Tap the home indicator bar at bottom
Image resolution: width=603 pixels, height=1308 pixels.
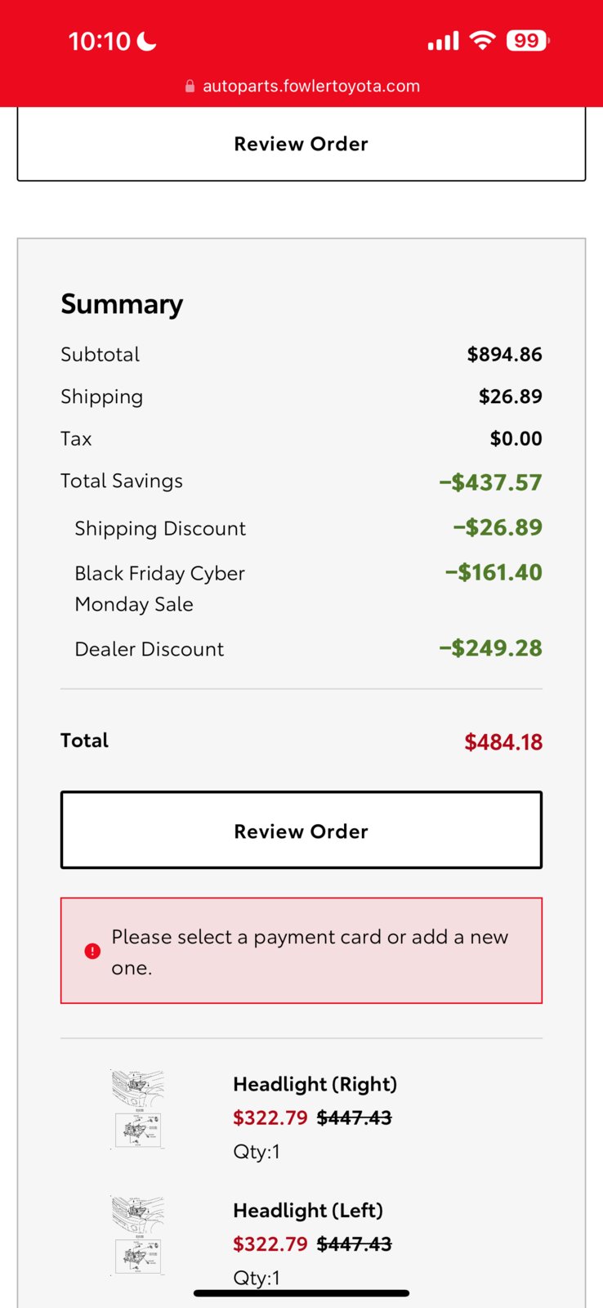[301, 1293]
